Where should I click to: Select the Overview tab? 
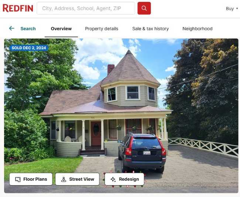point(61,29)
